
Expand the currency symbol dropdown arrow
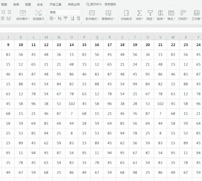click(x=55, y=19)
